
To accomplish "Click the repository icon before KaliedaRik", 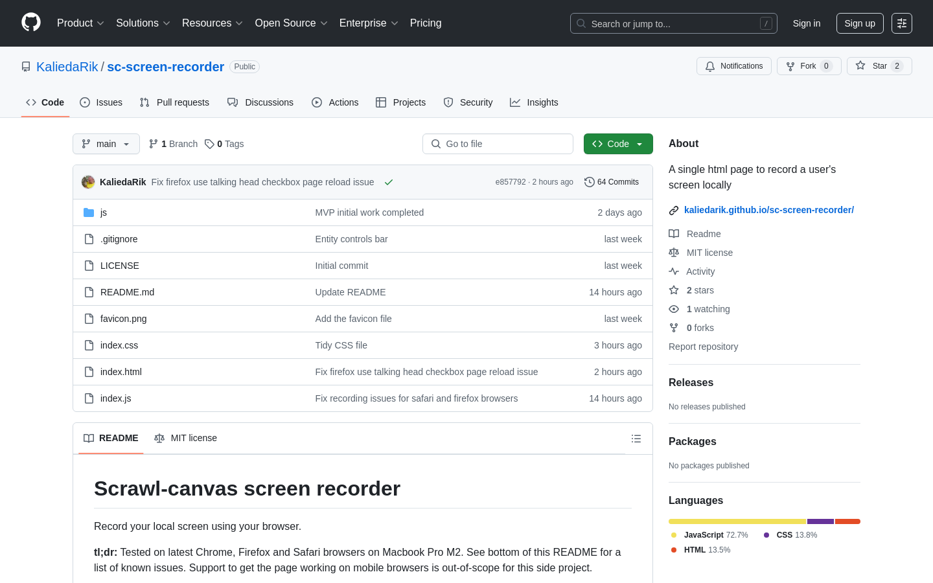I will pos(26,67).
